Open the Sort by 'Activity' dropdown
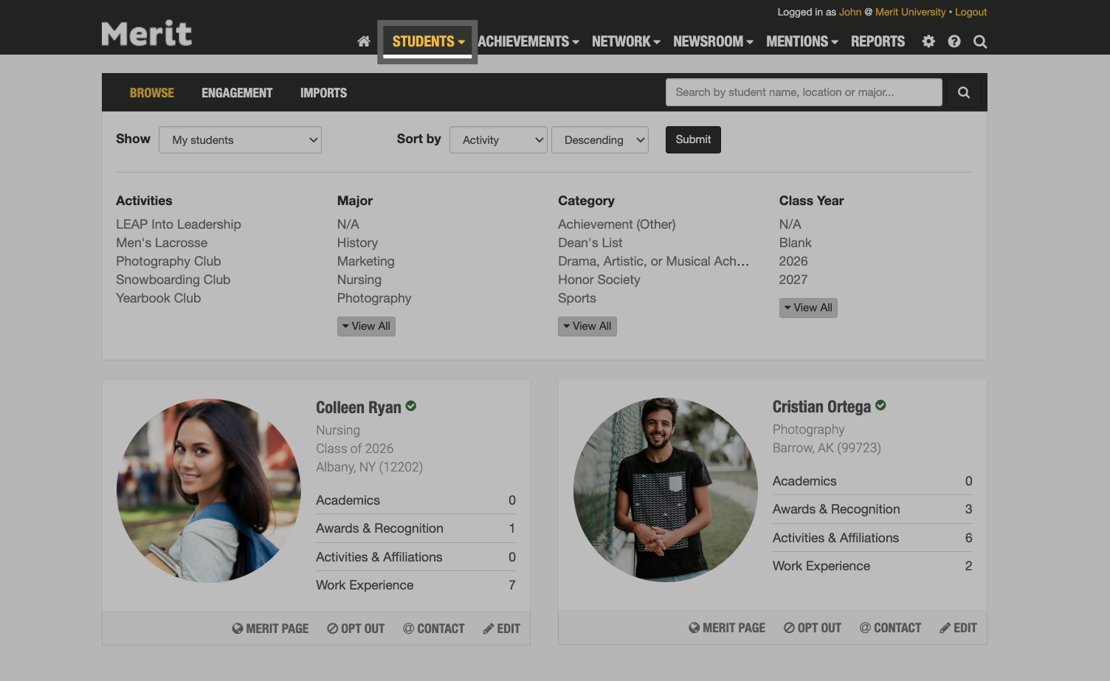 pos(498,139)
